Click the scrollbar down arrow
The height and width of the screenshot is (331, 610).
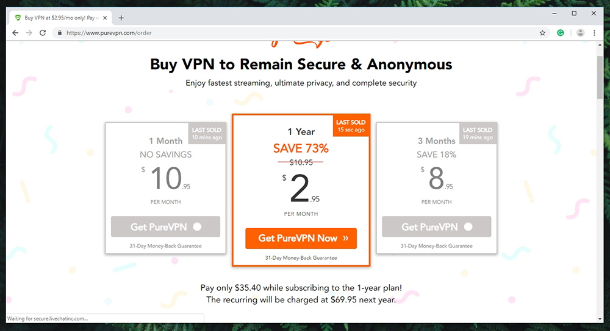600,319
